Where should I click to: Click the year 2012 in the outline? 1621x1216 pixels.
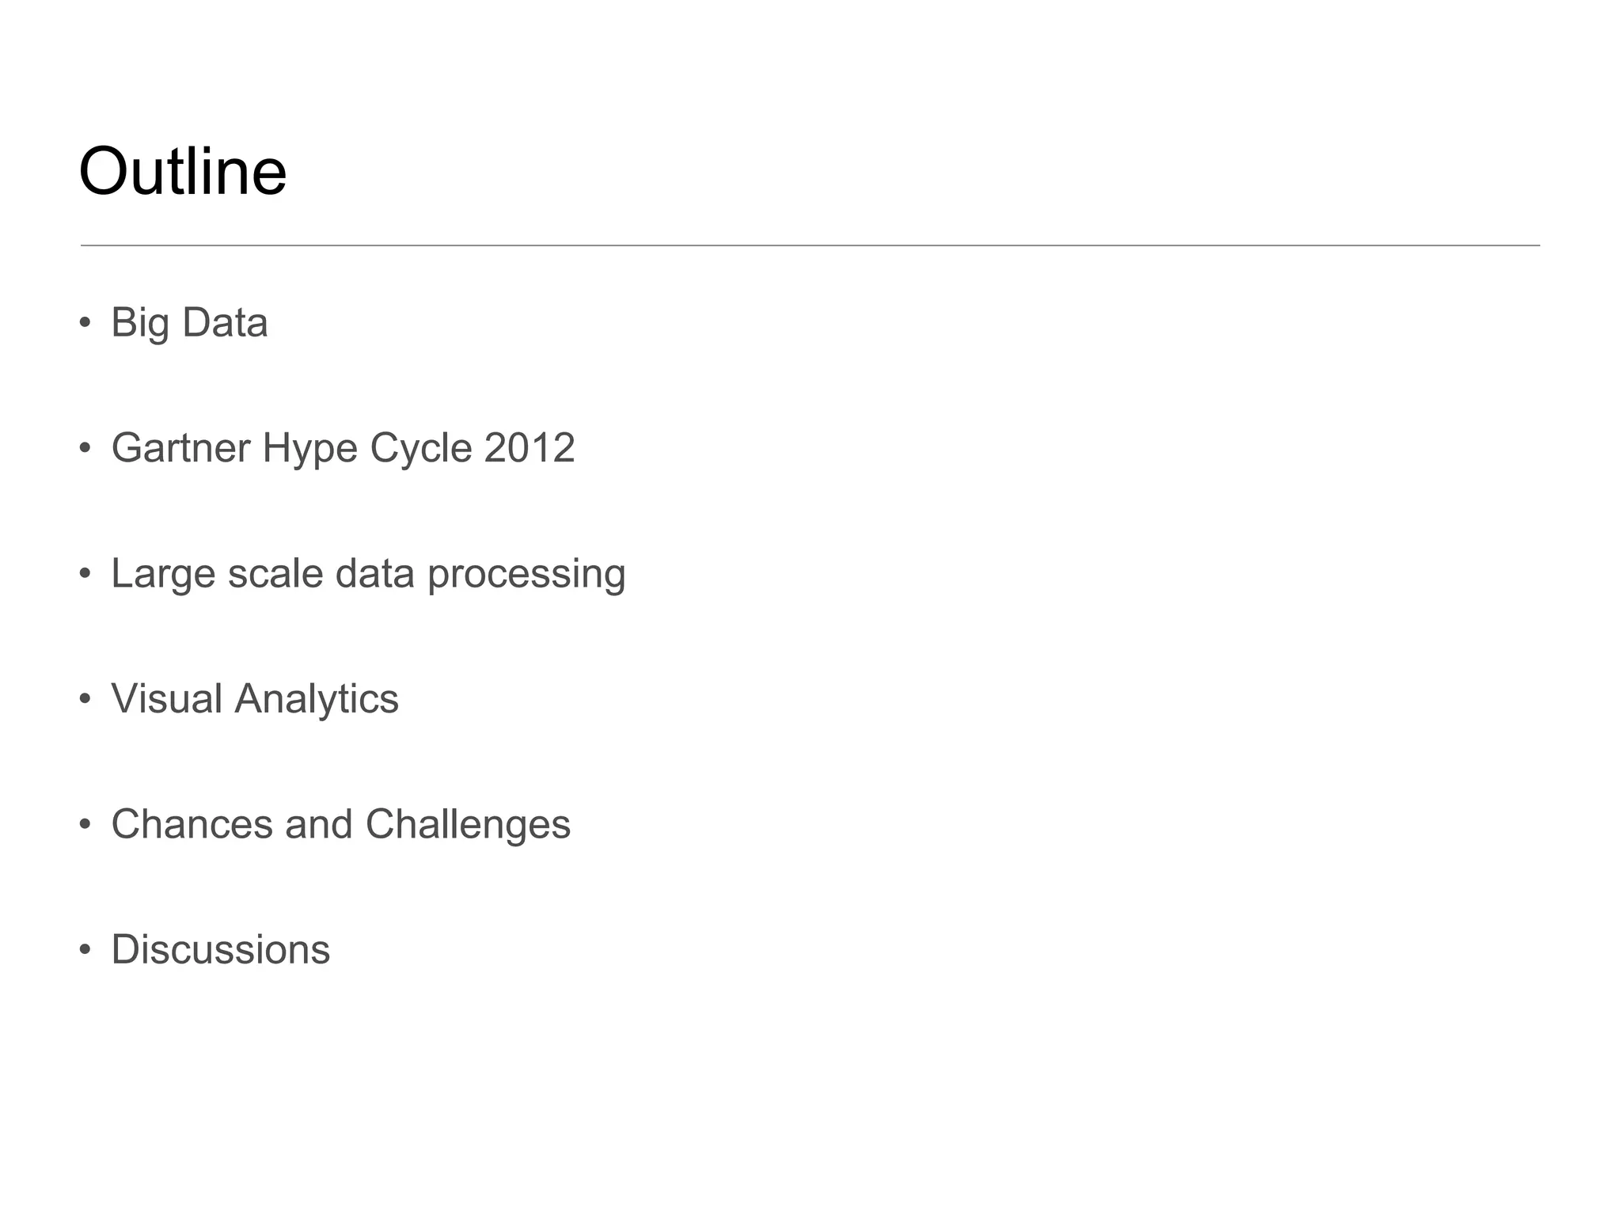(x=530, y=447)
